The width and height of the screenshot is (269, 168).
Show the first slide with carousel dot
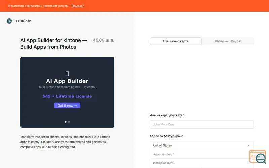[66, 122]
